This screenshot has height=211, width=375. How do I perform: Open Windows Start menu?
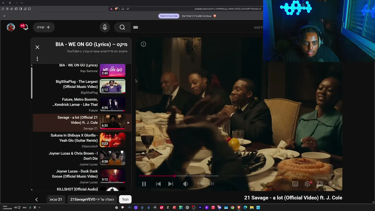click(x=258, y=207)
